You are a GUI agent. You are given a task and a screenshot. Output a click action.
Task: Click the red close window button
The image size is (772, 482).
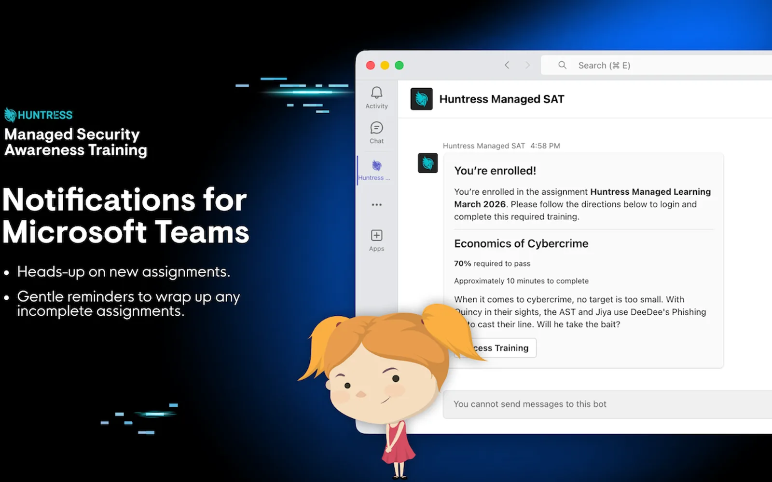[x=371, y=65]
